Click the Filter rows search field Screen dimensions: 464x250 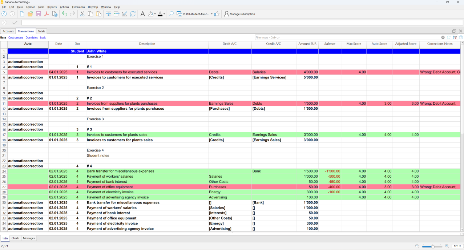[x=347, y=37]
